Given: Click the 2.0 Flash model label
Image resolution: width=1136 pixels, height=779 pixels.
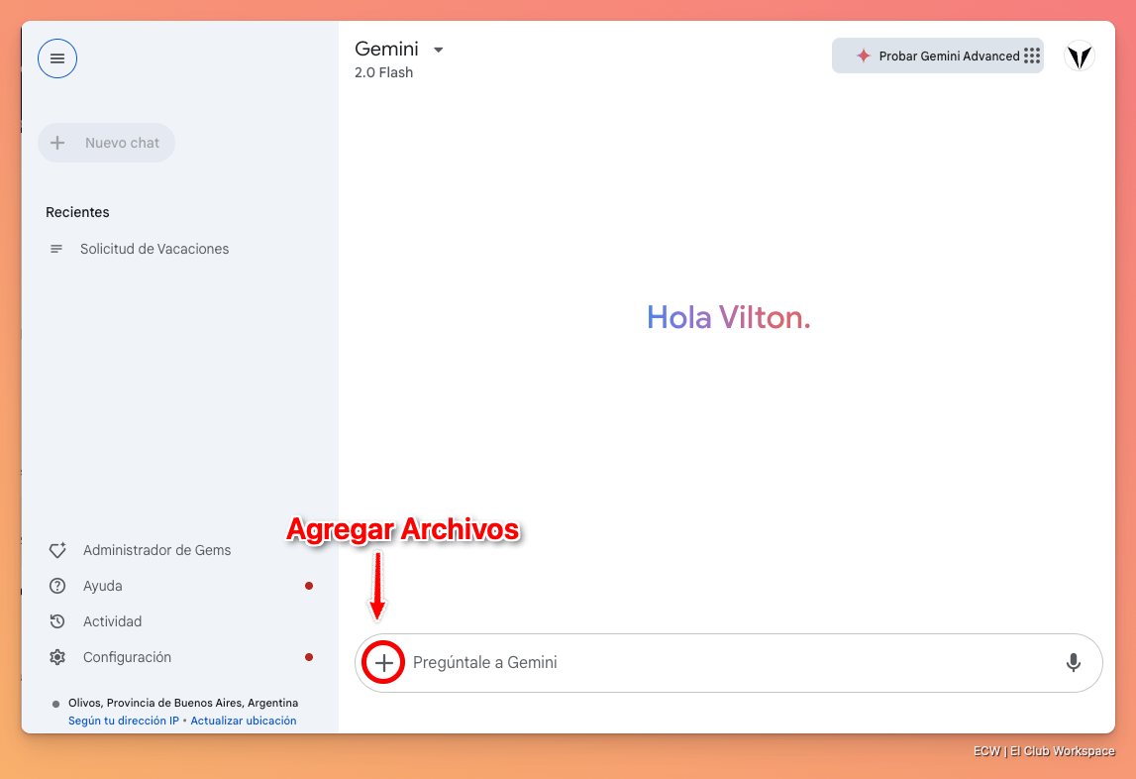Looking at the screenshot, I should coord(383,72).
